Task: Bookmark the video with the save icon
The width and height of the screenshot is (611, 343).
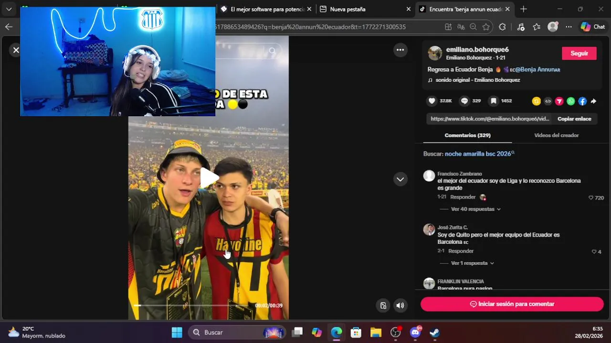Action: (494, 101)
